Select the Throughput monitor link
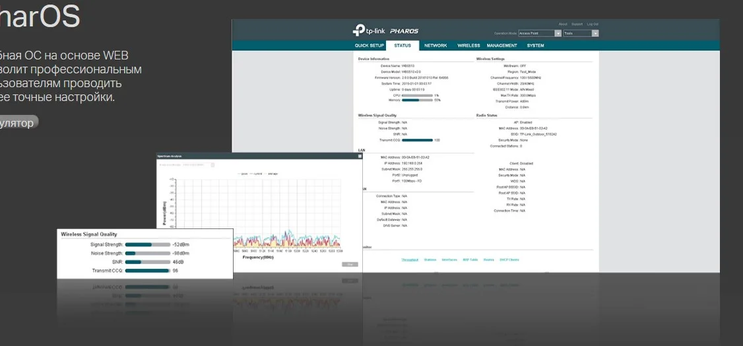Viewport: 743px width, 346px height. pos(410,259)
